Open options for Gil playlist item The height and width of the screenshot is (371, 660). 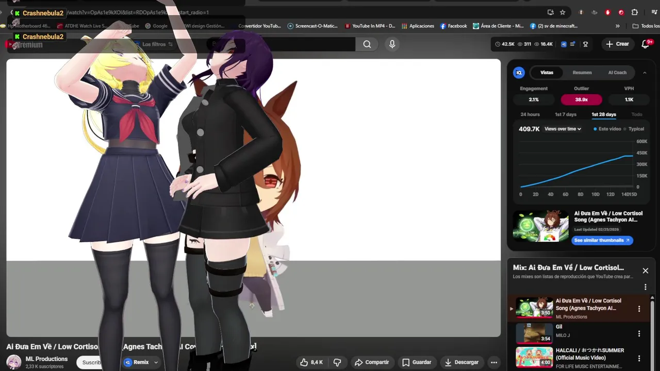639,333
